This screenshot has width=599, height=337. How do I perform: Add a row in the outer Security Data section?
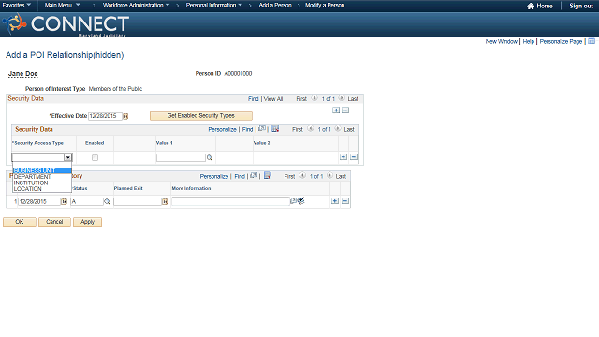pos(336,110)
